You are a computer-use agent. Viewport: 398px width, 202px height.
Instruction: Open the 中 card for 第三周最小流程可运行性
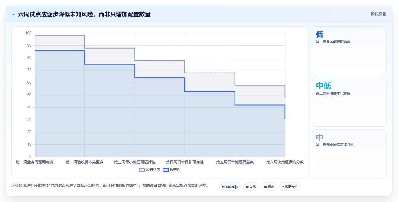coord(349,154)
